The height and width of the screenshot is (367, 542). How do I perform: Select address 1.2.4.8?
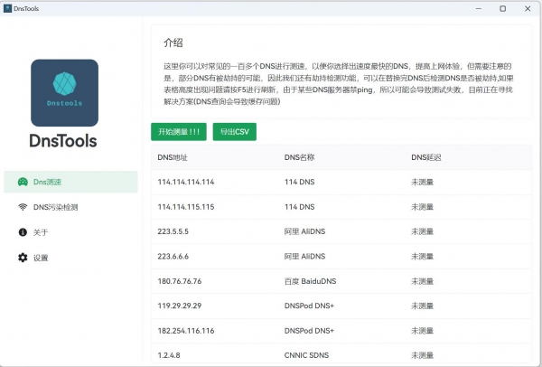pyautogui.click(x=169, y=355)
